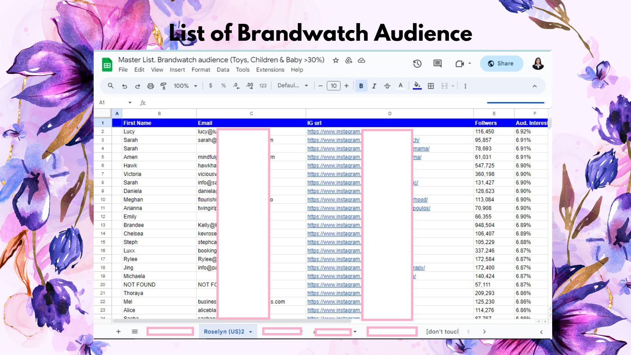The image size is (631, 355).
Task: Open the Instagram link in Hawk's row
Action: click(x=334, y=166)
